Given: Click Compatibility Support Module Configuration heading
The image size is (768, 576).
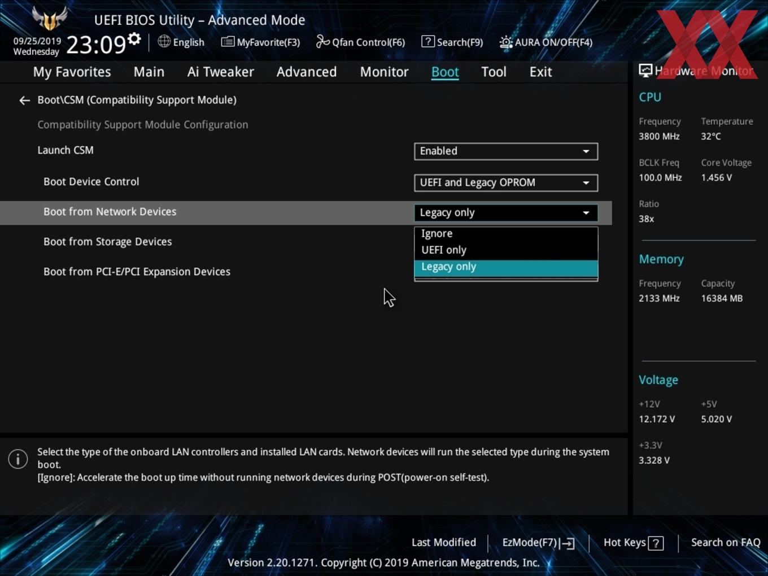Looking at the screenshot, I should [x=142, y=125].
